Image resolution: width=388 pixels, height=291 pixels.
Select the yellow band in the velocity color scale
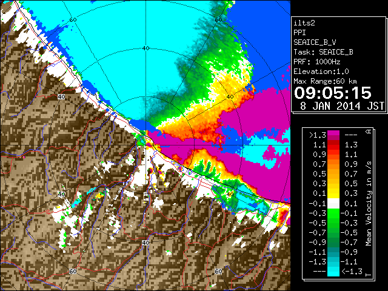[x=333, y=193]
